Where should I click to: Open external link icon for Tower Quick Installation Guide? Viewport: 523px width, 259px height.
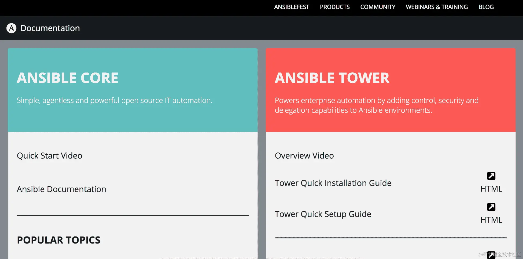pyautogui.click(x=491, y=176)
